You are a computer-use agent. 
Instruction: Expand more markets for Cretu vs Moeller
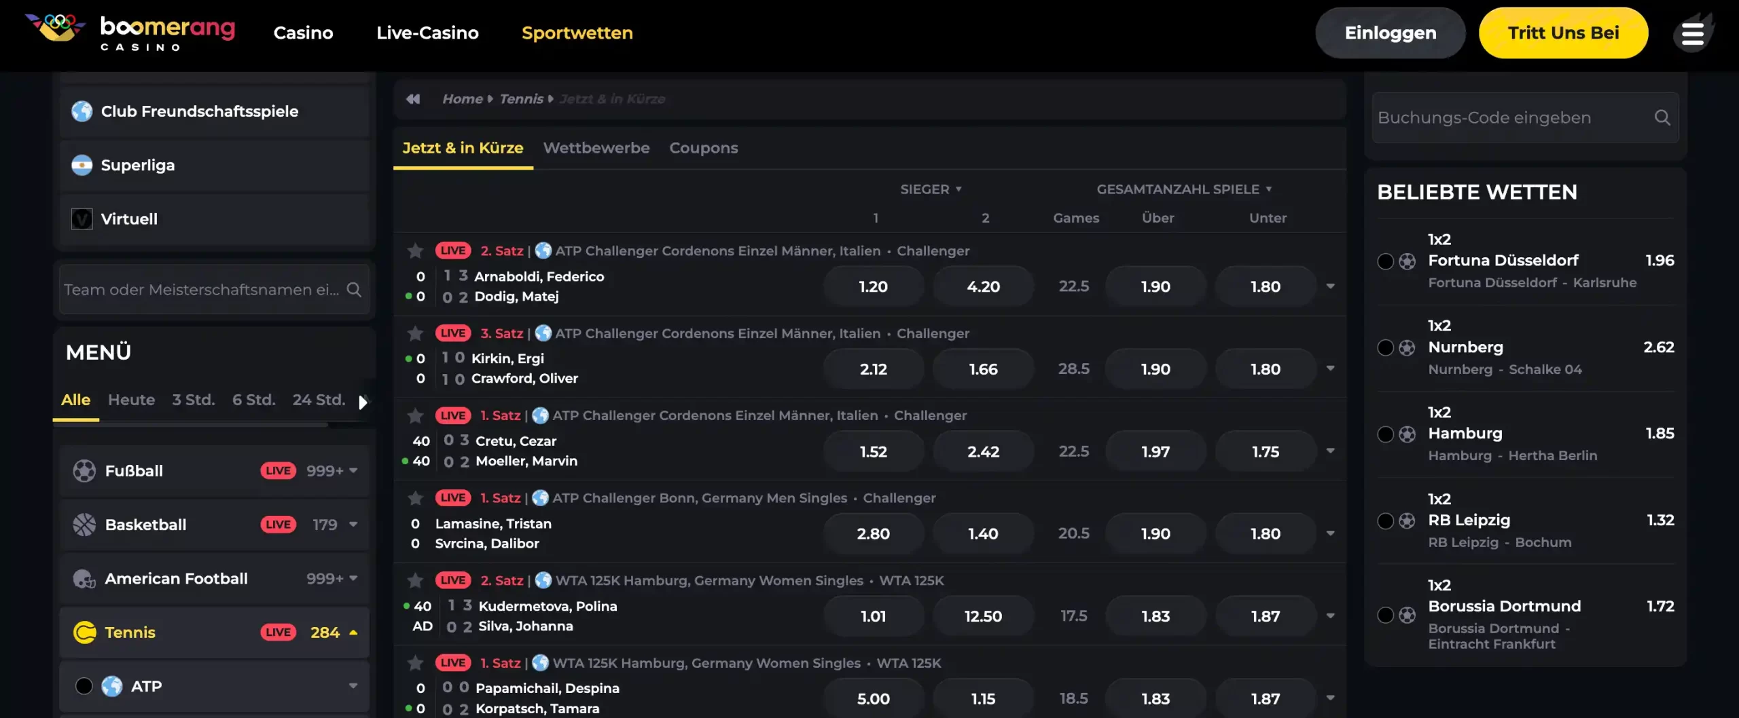click(1331, 451)
